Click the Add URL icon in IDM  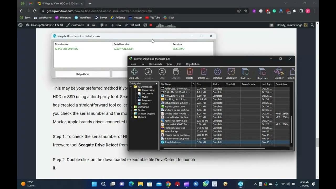[134, 72]
